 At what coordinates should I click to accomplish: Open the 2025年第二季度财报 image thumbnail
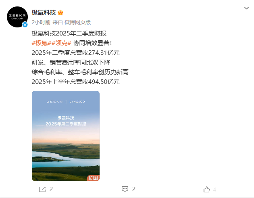(66, 136)
